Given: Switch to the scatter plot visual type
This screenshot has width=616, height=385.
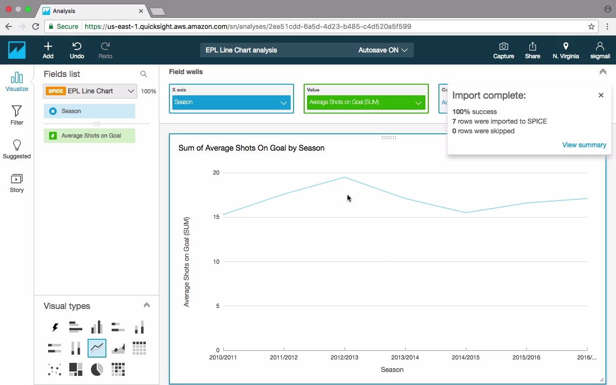Looking at the screenshot, I should click(55, 369).
